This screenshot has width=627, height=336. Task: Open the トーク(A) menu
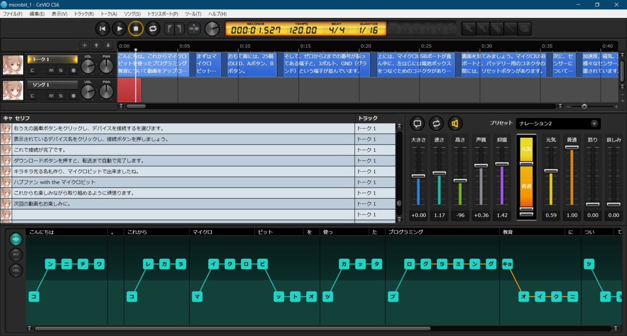coord(109,14)
